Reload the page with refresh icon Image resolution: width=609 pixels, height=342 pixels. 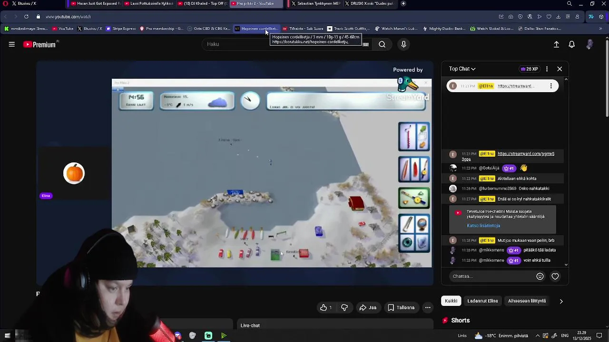26,17
